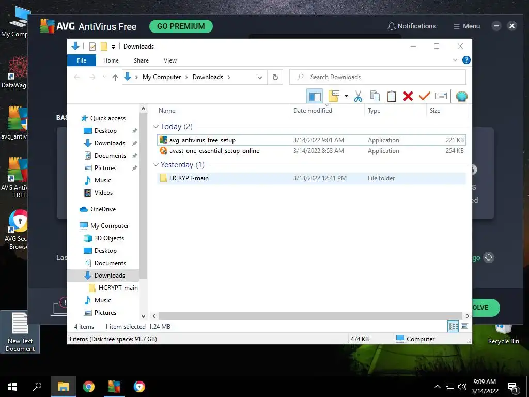
Task: Open Videos in the navigation pane
Action: 103,193
